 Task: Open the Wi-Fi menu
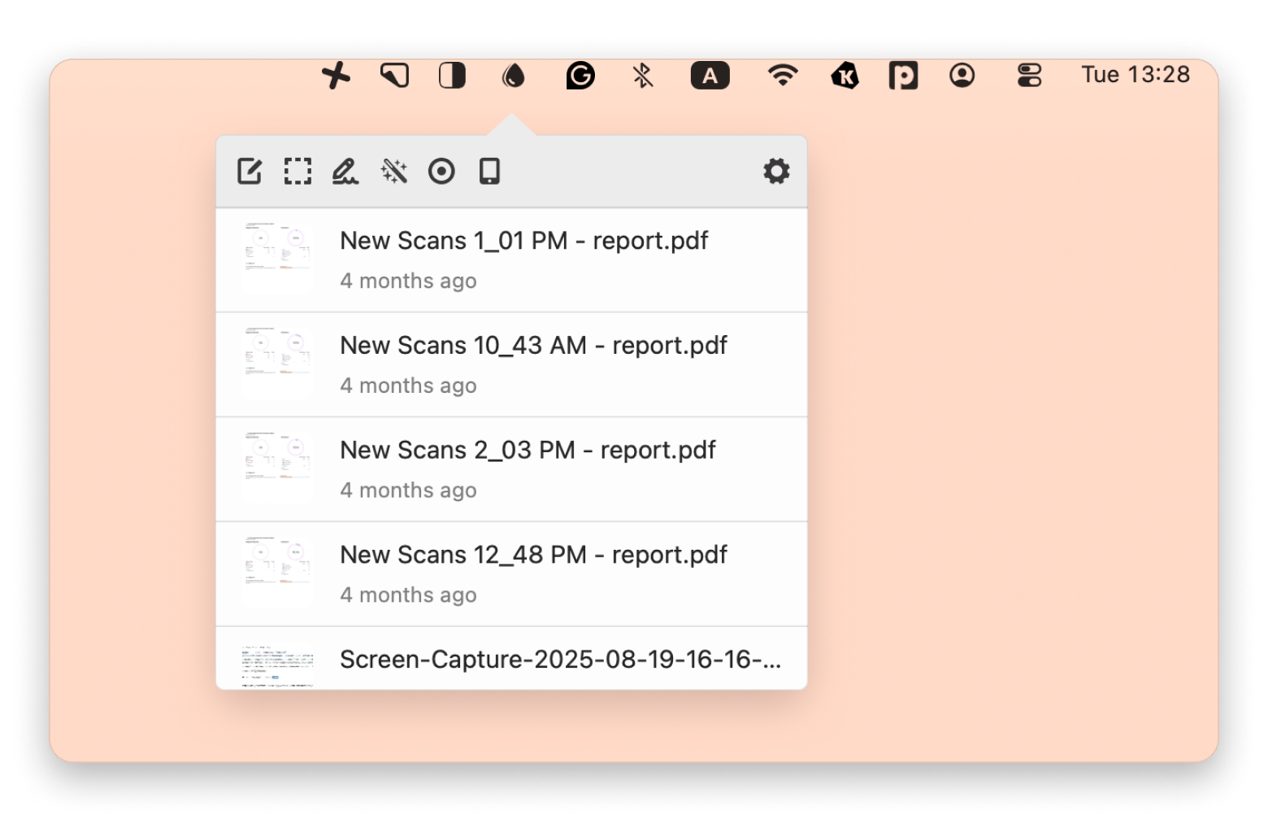(780, 76)
